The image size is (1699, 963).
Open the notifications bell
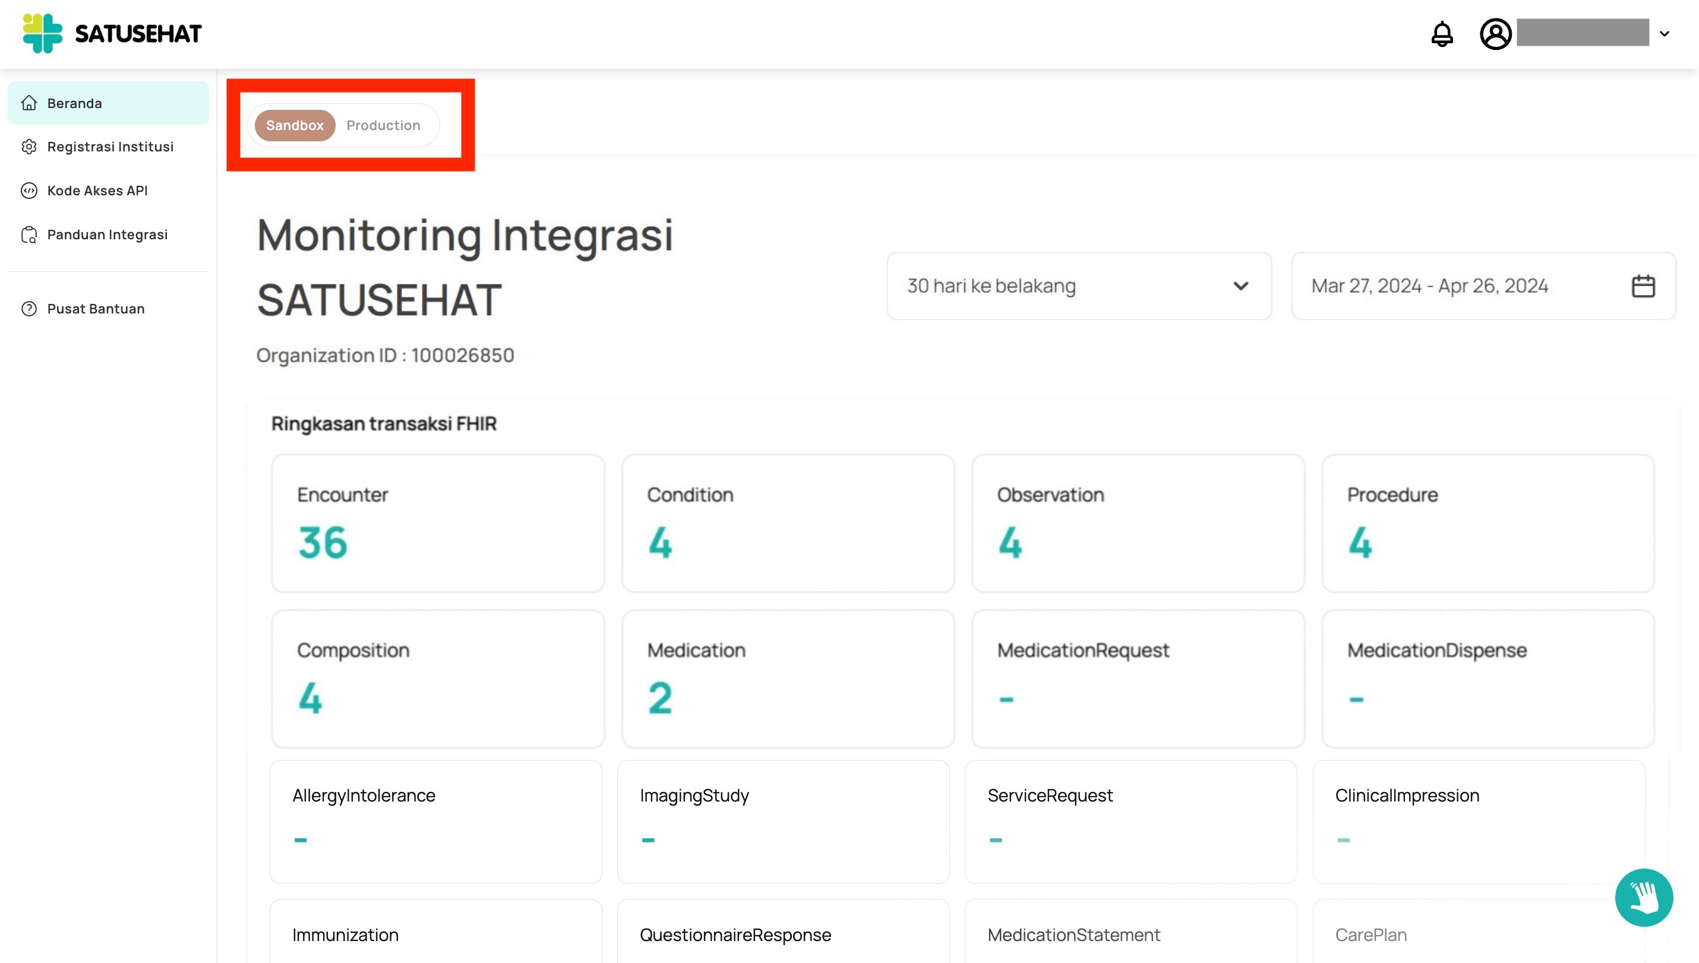(x=1442, y=34)
